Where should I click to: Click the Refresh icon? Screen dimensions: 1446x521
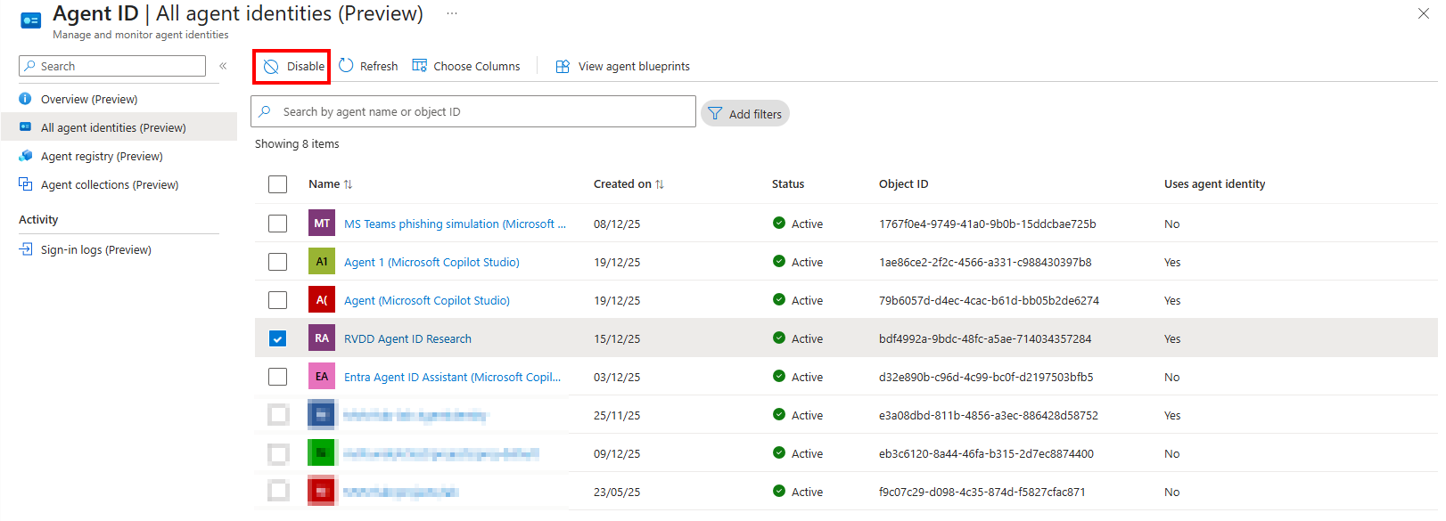click(346, 66)
